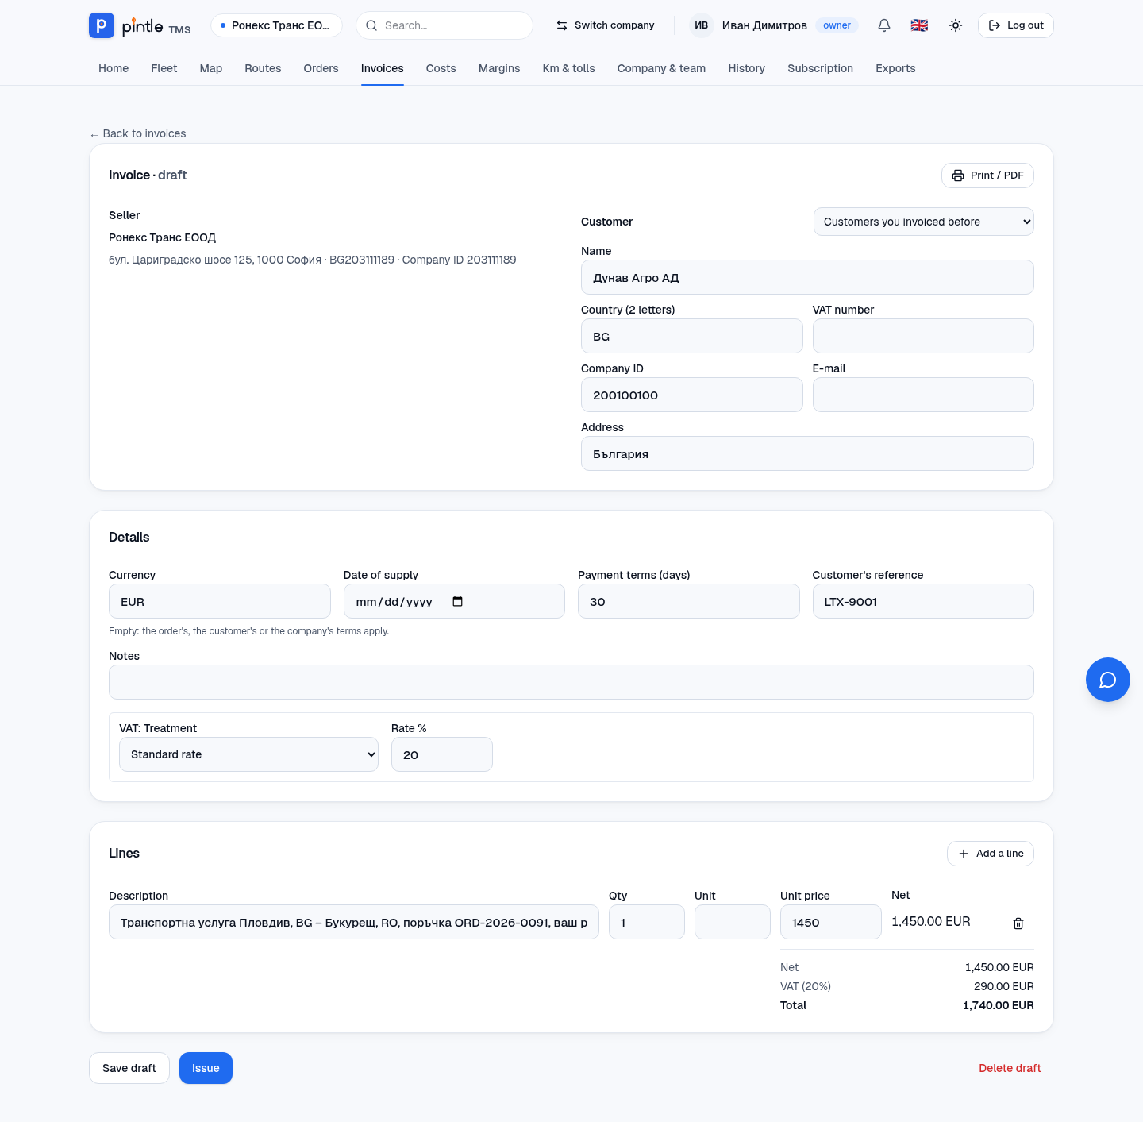Open the Customers you invoiced before dropdown
1143x1122 pixels.
pos(924,222)
